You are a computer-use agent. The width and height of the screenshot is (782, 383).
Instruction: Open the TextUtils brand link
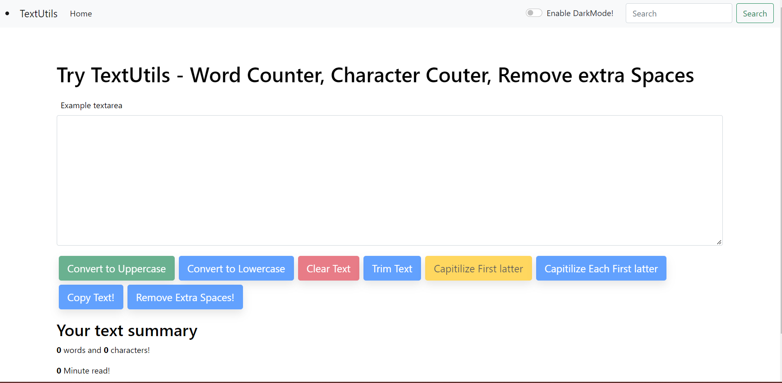[39, 14]
